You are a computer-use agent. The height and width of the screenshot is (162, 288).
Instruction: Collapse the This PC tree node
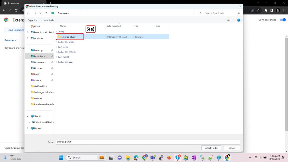tap(28, 116)
